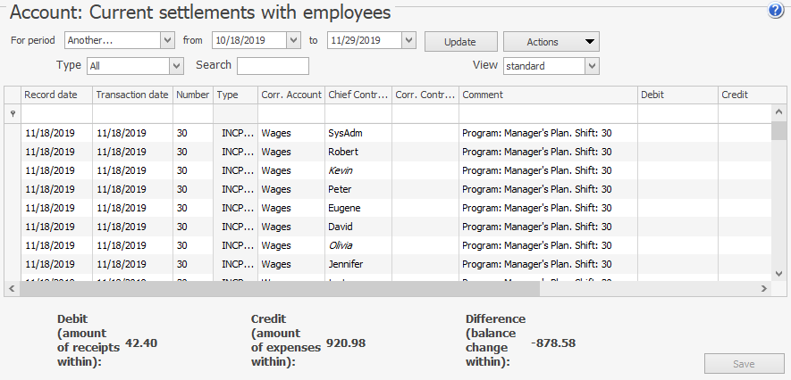Click the vertical scrollbar down arrow
Image resolution: width=791 pixels, height=380 pixels.
pyautogui.click(x=779, y=274)
